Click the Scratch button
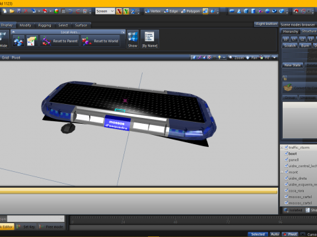 (290, 45)
